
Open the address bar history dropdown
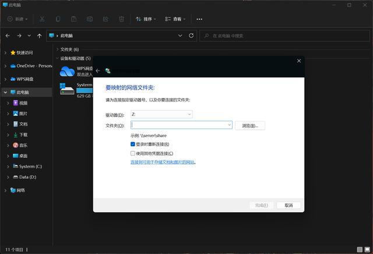point(180,36)
